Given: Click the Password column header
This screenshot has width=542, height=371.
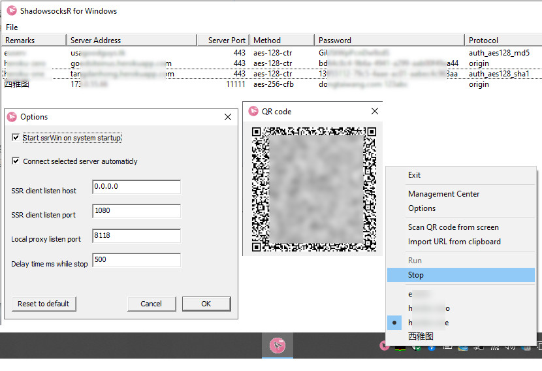Looking at the screenshot, I should pyautogui.click(x=390, y=40).
